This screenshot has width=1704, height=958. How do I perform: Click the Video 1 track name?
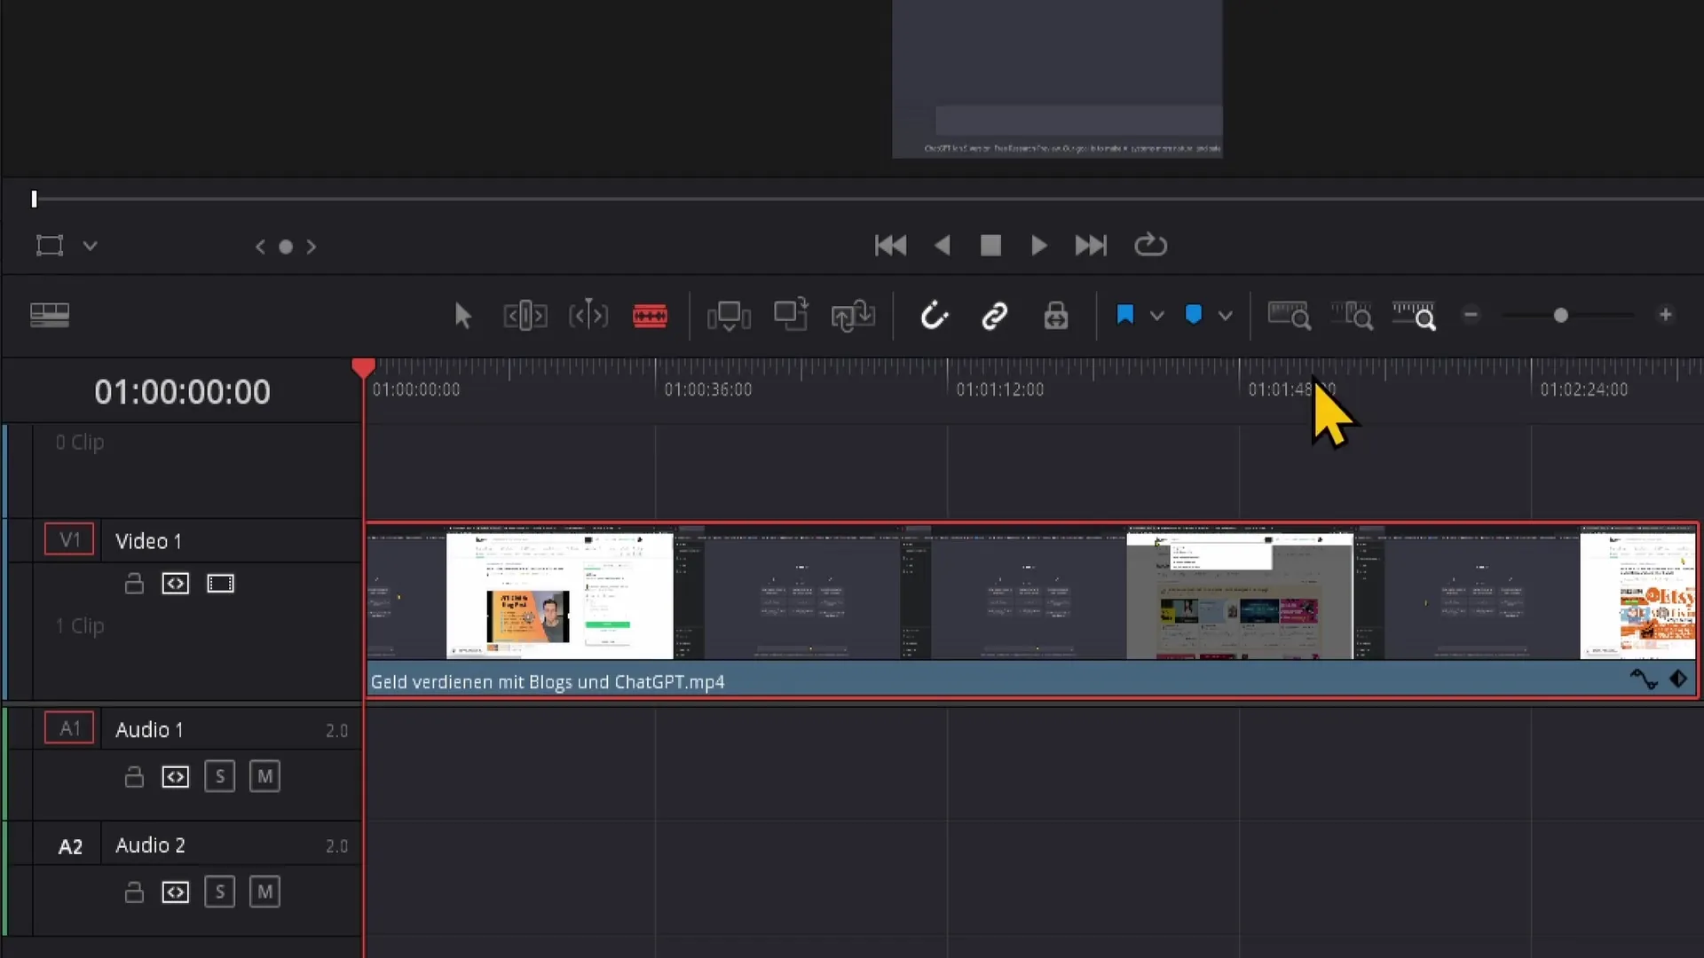point(148,541)
